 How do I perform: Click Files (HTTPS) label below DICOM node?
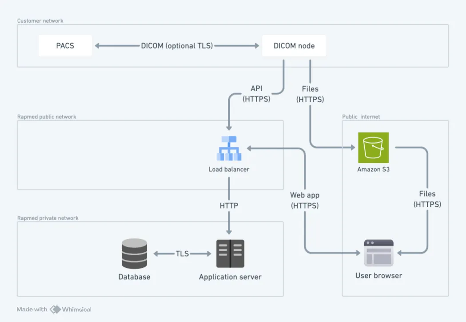[x=310, y=94]
